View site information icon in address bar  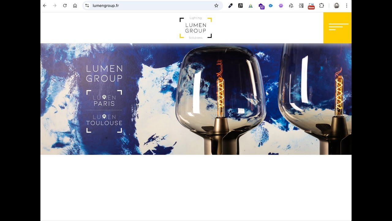pyautogui.click(x=87, y=6)
